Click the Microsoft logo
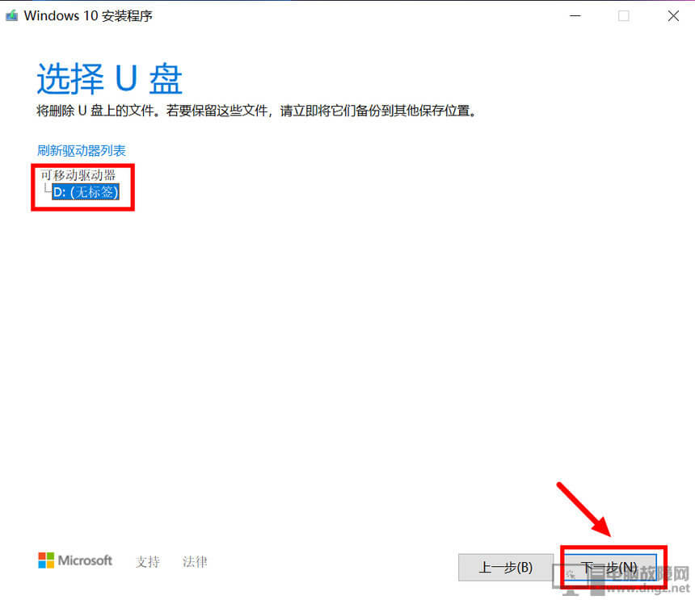Image resolution: width=695 pixels, height=600 pixels. tap(75, 560)
